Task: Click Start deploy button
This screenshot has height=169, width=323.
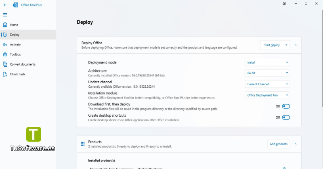Action: (x=272, y=45)
